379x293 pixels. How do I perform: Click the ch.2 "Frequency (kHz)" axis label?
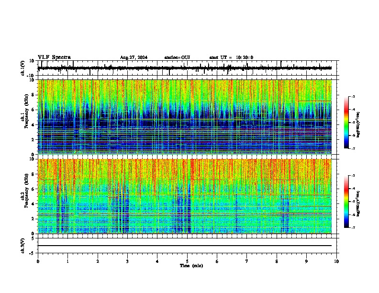pyautogui.click(x=26, y=191)
